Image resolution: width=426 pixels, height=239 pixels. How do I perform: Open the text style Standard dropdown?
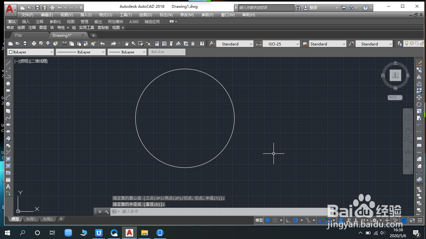coord(235,44)
